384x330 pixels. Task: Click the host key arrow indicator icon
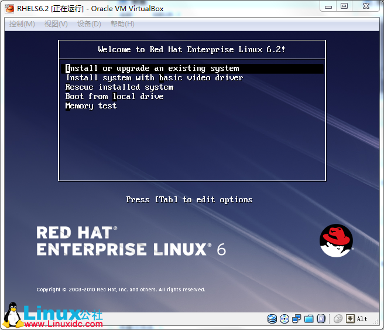pyautogui.click(x=350, y=319)
